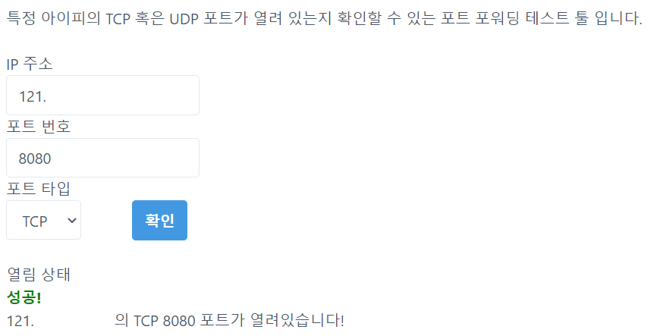Click the green 성공! status text
The width and height of the screenshot is (660, 336).
[x=24, y=296]
